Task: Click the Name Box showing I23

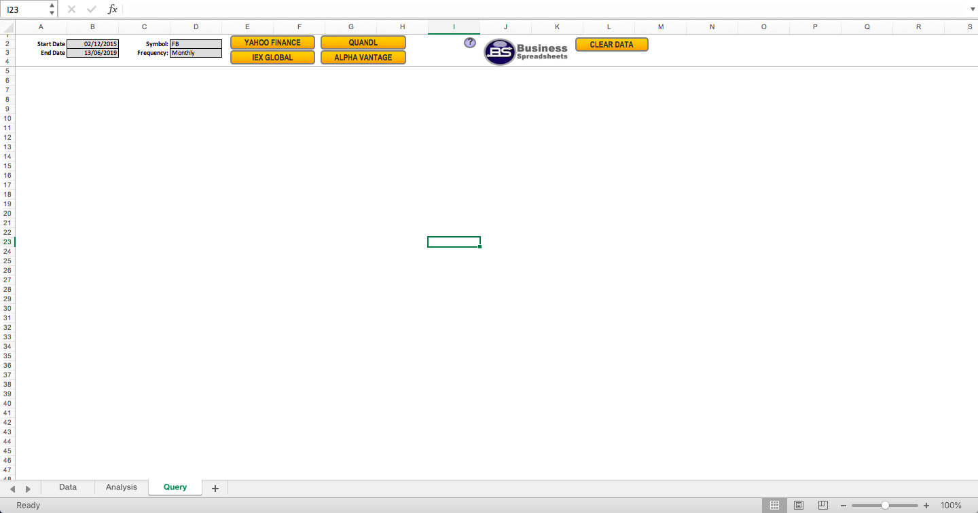Action: tap(24, 9)
